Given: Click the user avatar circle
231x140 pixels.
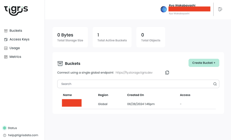Looking at the screenshot, I should [163, 9].
